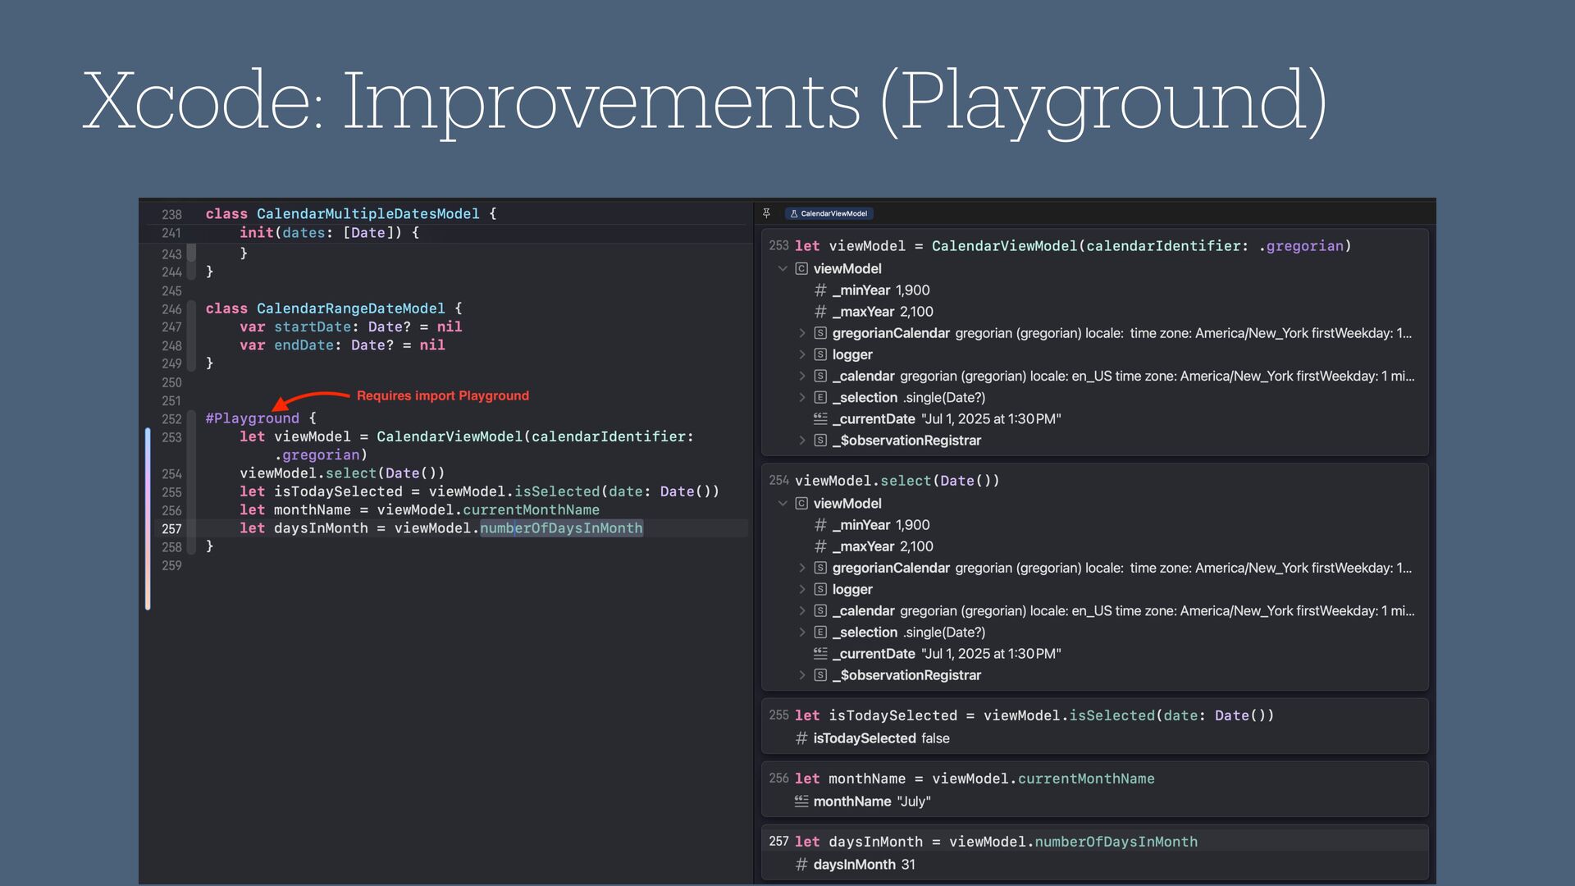1575x886 pixels.
Task: Click endDate variable on line 248
Action: (304, 345)
